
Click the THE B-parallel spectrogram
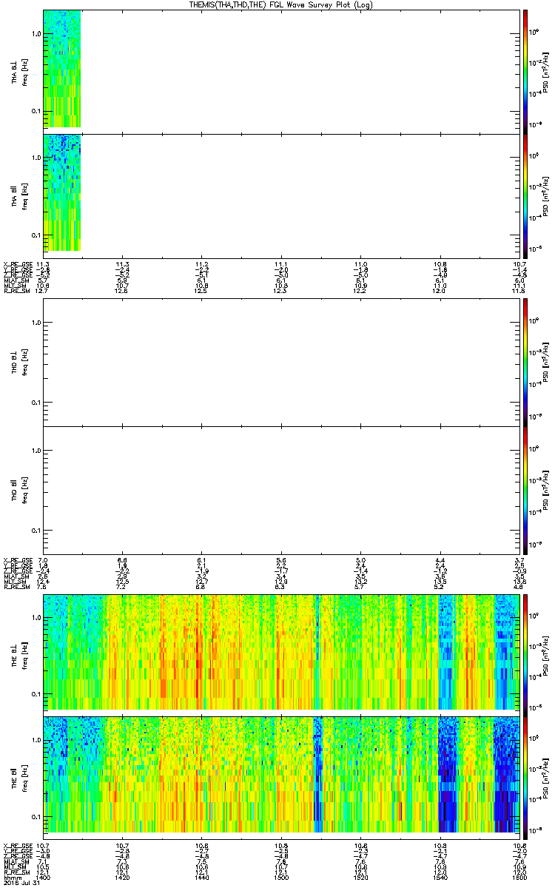[x=281, y=775]
